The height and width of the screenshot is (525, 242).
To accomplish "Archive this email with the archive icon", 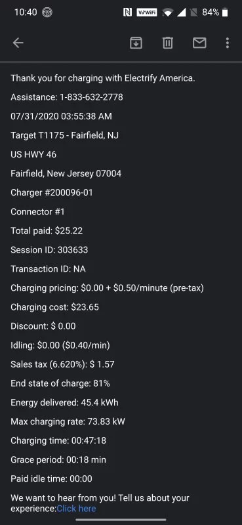I will (x=136, y=43).
